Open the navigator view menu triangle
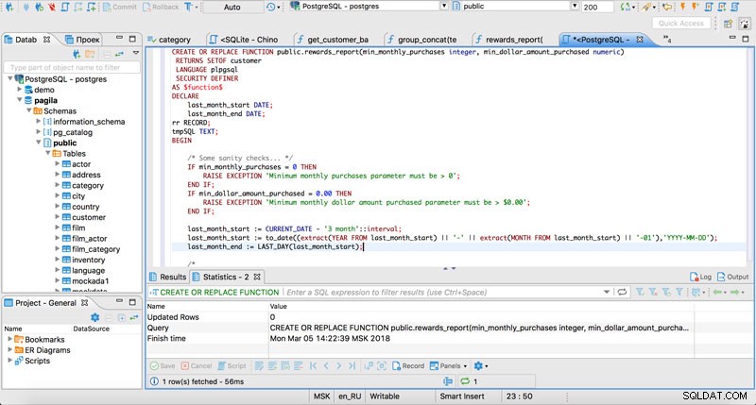The image size is (756, 405). pos(136,53)
